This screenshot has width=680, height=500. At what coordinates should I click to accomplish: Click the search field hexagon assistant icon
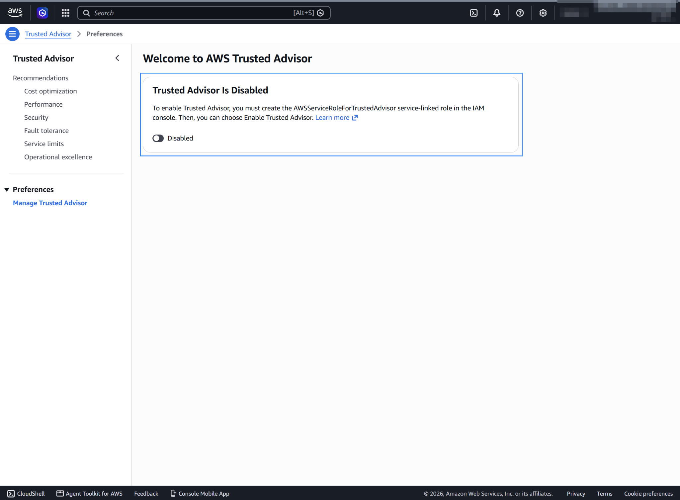click(x=320, y=13)
